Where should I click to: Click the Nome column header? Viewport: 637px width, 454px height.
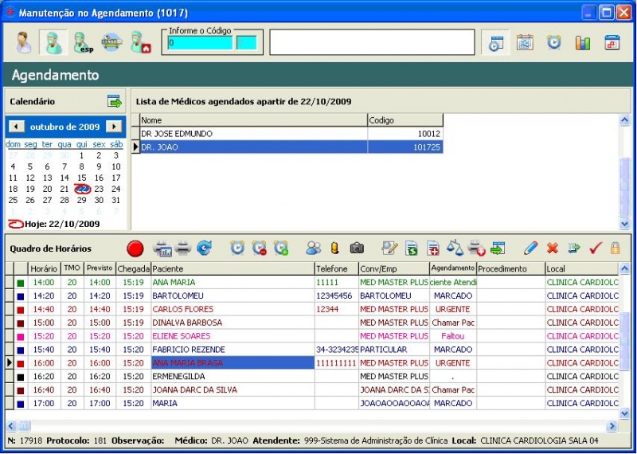click(253, 120)
